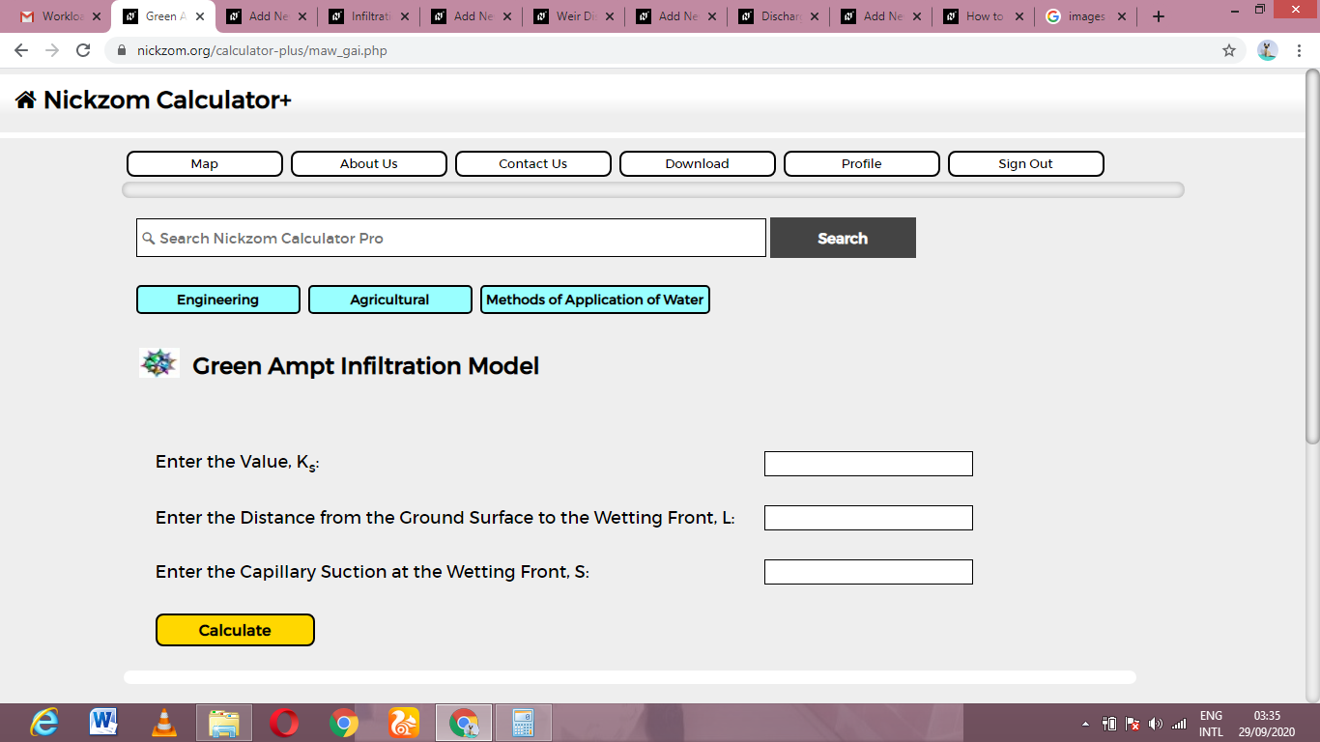Open Microsoft Word from taskbar
The height and width of the screenshot is (742, 1320).
pyautogui.click(x=103, y=723)
